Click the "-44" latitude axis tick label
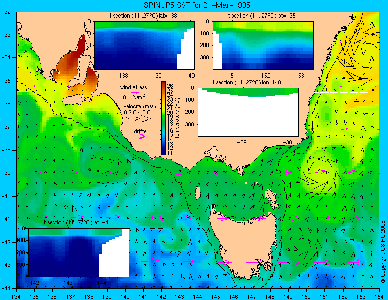 pyautogui.click(x=6, y=288)
